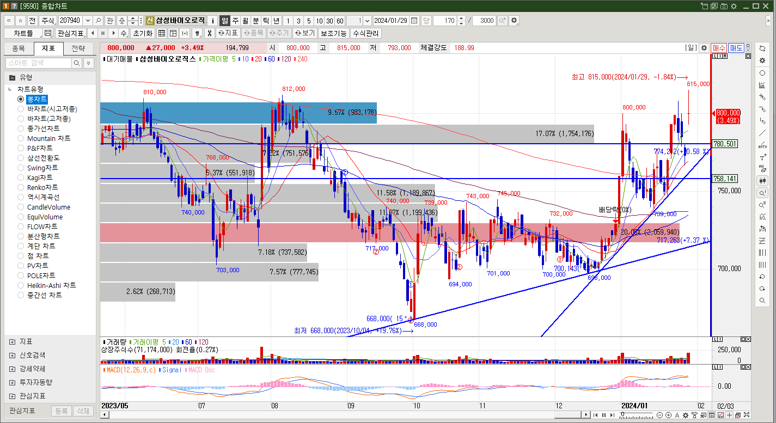Increase the 170 candle count stepper
The width and height of the screenshot is (776, 423).
[462, 18]
